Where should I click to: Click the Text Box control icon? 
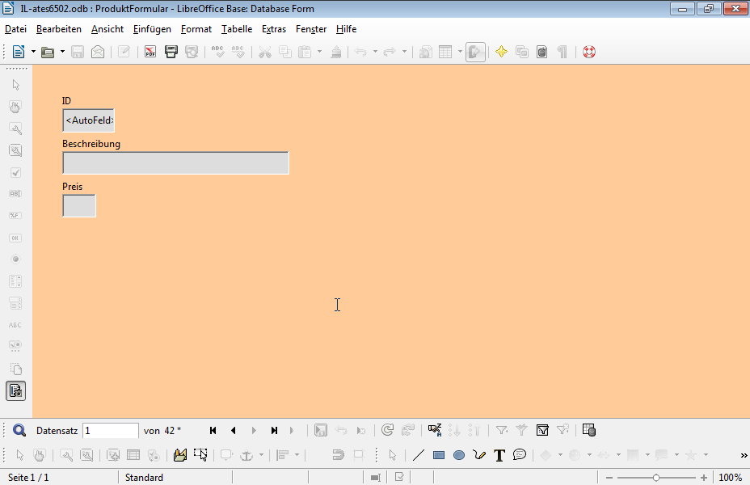click(x=15, y=194)
